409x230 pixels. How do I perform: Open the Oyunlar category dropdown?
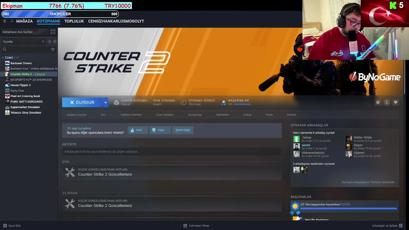23,42
